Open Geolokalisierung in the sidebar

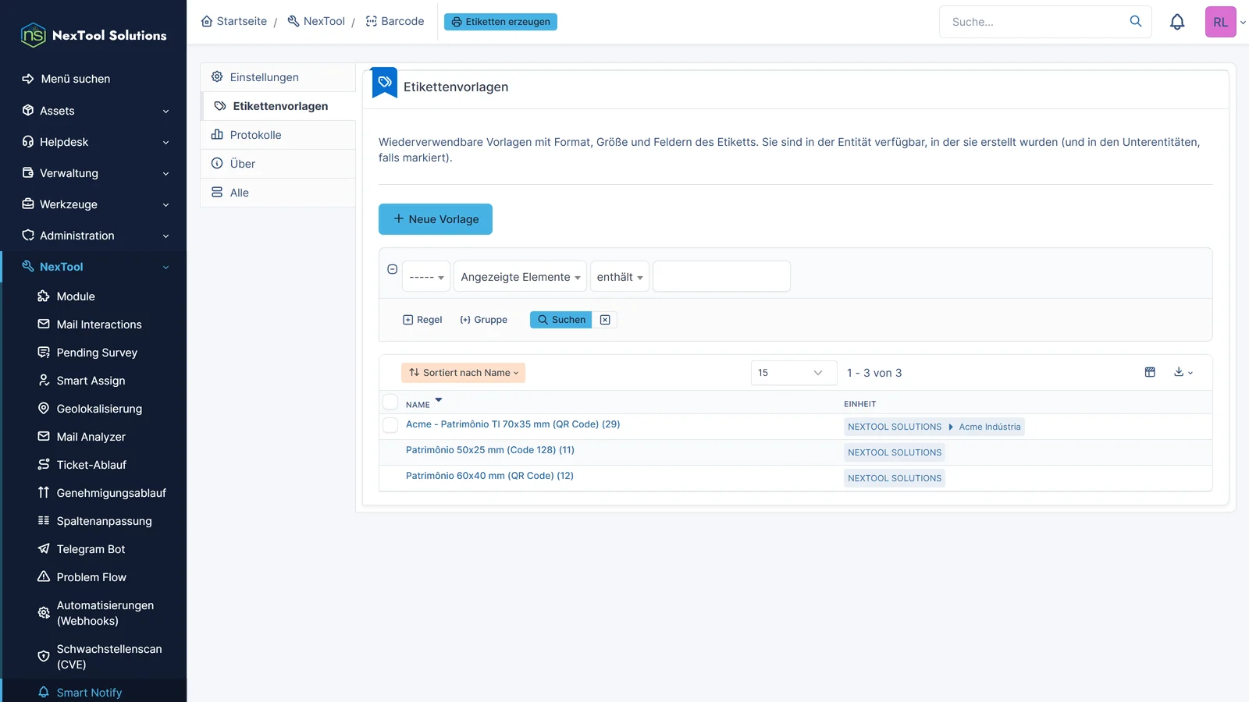click(x=99, y=409)
